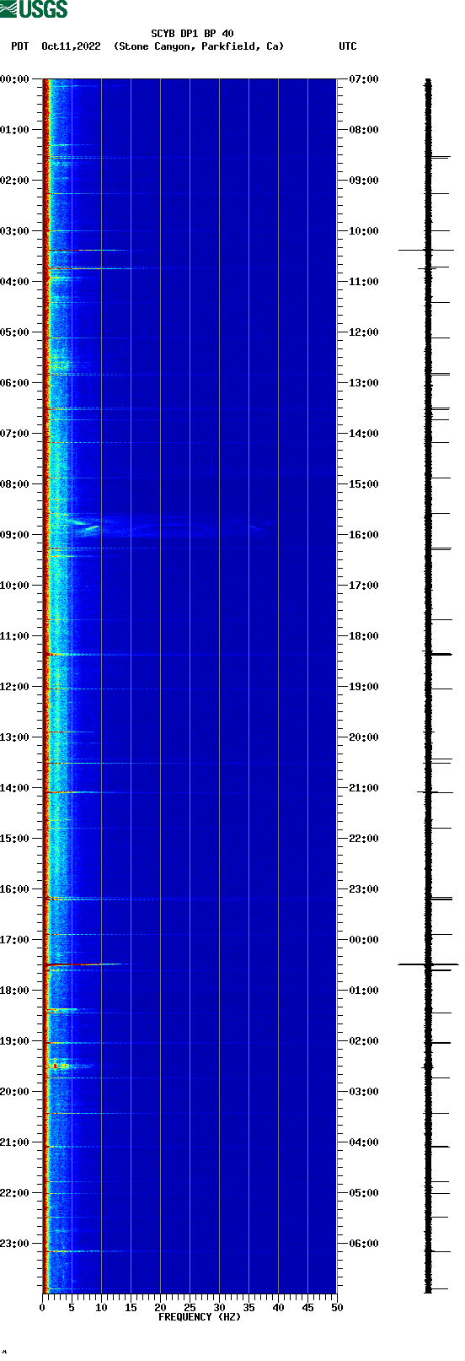Click the 09:00 PDT time label
Screen dimensions: 465x1361
tap(15, 535)
